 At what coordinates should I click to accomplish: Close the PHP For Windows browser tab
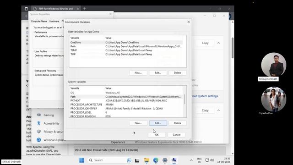pos(78,9)
